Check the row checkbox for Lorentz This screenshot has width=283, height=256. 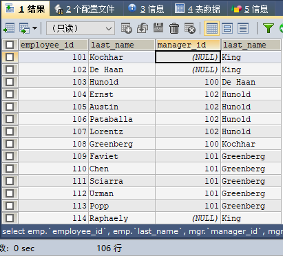coord(10,131)
